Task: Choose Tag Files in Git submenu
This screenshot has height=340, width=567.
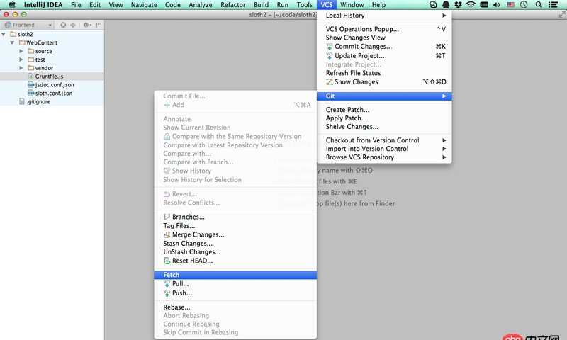Action: coord(235,226)
